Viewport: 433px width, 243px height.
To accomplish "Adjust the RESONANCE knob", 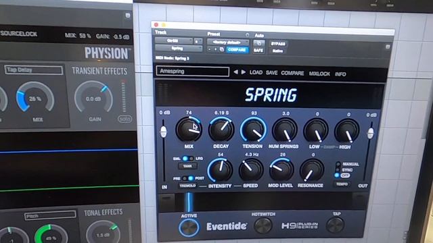I will tap(311, 170).
